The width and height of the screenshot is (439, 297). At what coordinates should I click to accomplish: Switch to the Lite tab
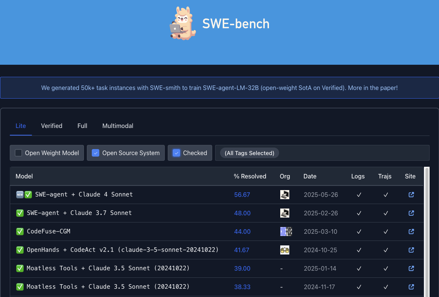(21, 126)
